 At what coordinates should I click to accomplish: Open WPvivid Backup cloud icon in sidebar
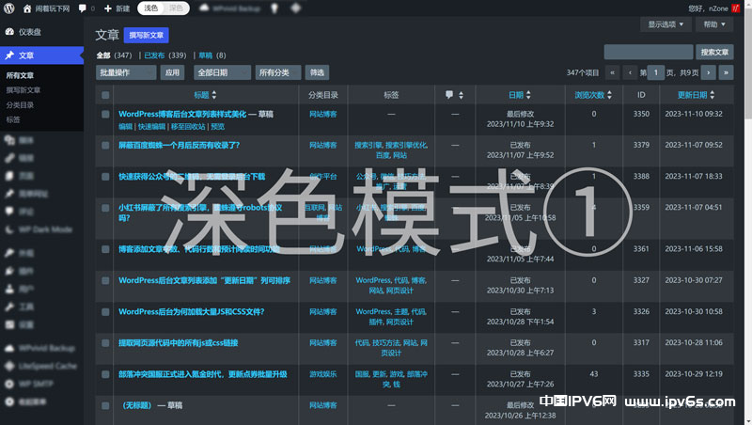coord(9,348)
